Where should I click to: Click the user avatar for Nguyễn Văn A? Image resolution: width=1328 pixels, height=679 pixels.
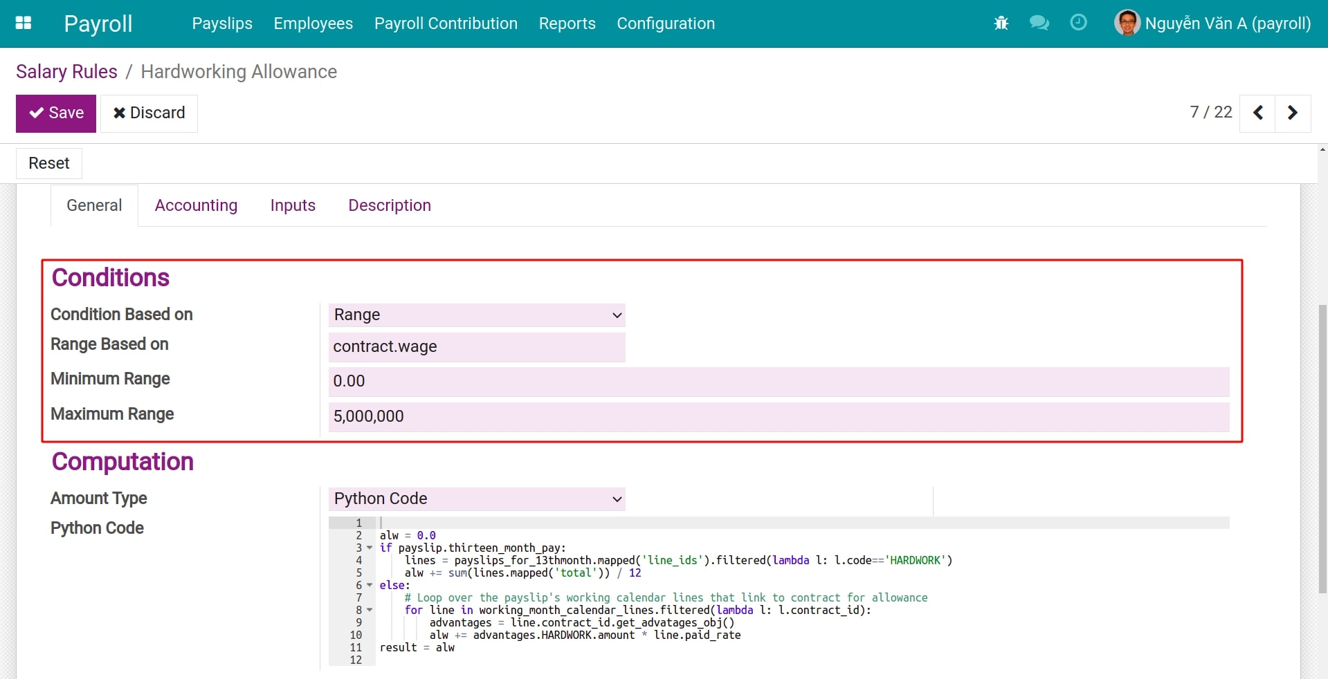1127,23
